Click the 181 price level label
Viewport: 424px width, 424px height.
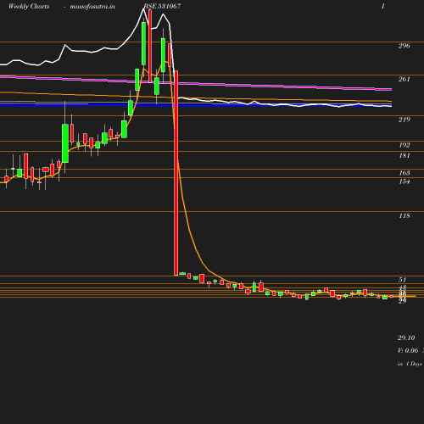[x=404, y=155]
